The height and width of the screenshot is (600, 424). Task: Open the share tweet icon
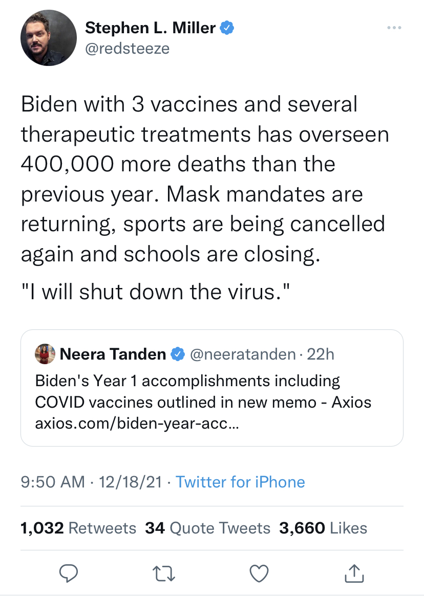pos(354,574)
